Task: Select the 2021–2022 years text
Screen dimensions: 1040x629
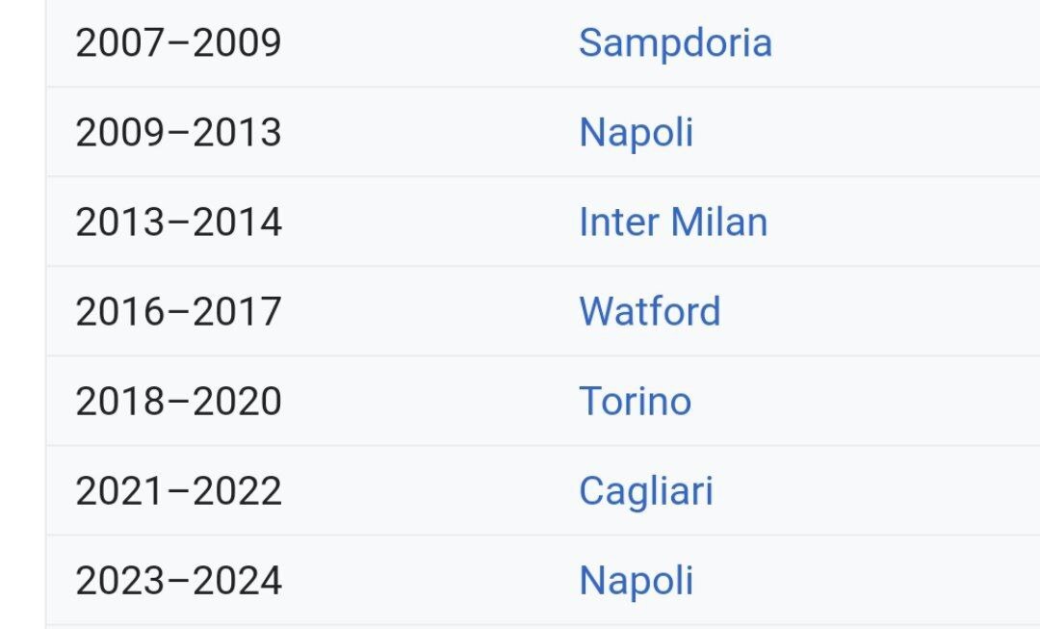Action: click(x=178, y=491)
